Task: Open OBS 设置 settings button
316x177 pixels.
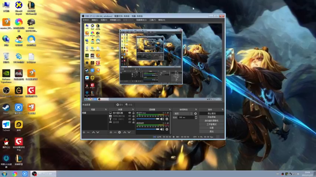Action: point(212,128)
